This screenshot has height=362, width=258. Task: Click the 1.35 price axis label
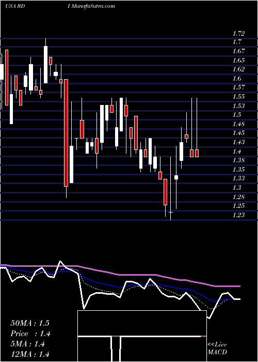tap(238, 170)
